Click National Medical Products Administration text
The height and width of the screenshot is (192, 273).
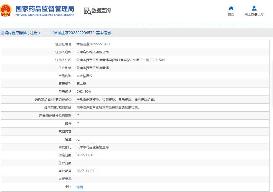[x=45, y=15]
